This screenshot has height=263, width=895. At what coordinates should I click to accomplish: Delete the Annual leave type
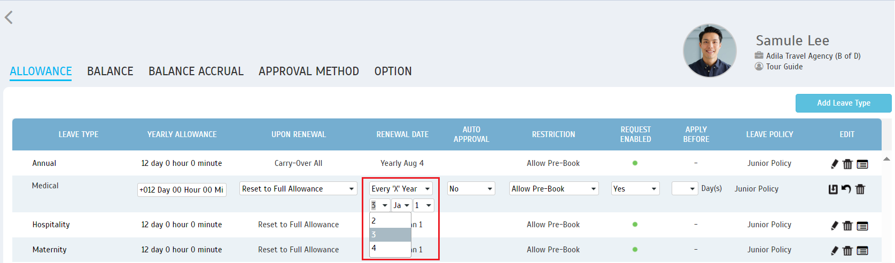pos(847,164)
